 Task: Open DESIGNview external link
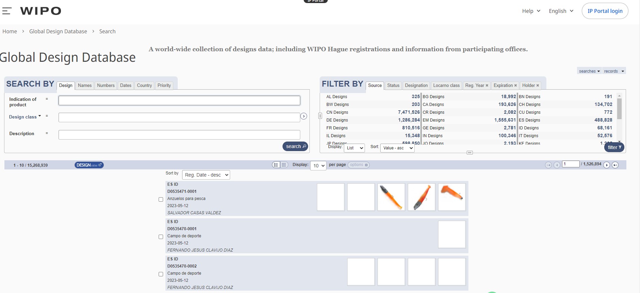[89, 165]
